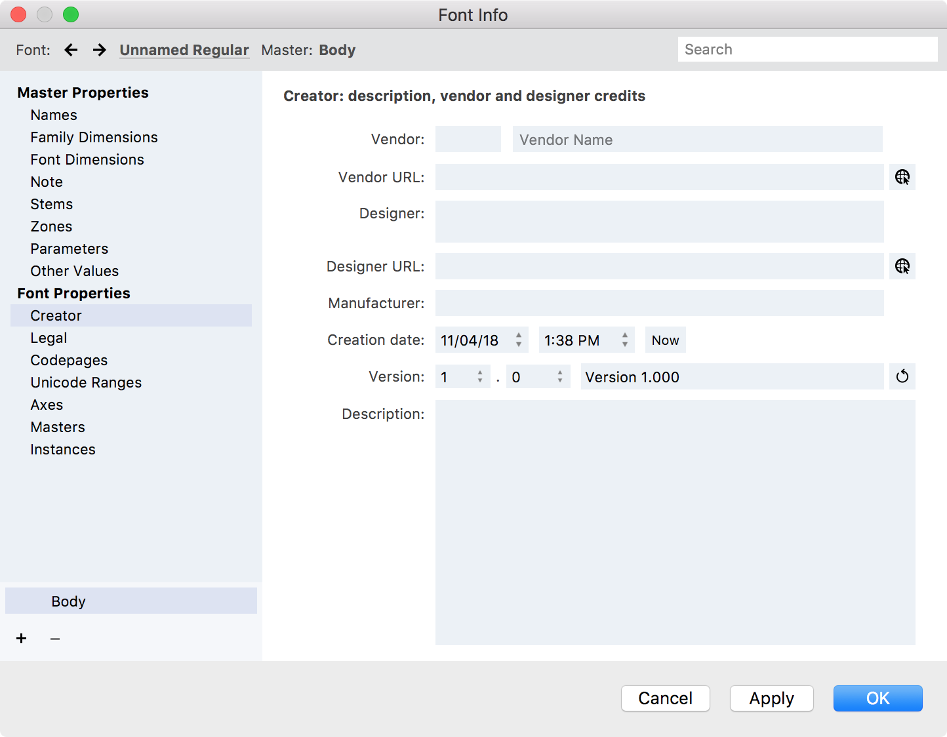Viewport: 947px width, 737px height.
Task: Open the Masters page
Action: click(x=58, y=427)
